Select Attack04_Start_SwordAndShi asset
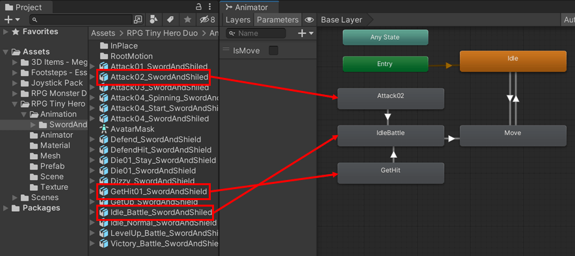Screen dimensions: 575x256 coord(159,109)
